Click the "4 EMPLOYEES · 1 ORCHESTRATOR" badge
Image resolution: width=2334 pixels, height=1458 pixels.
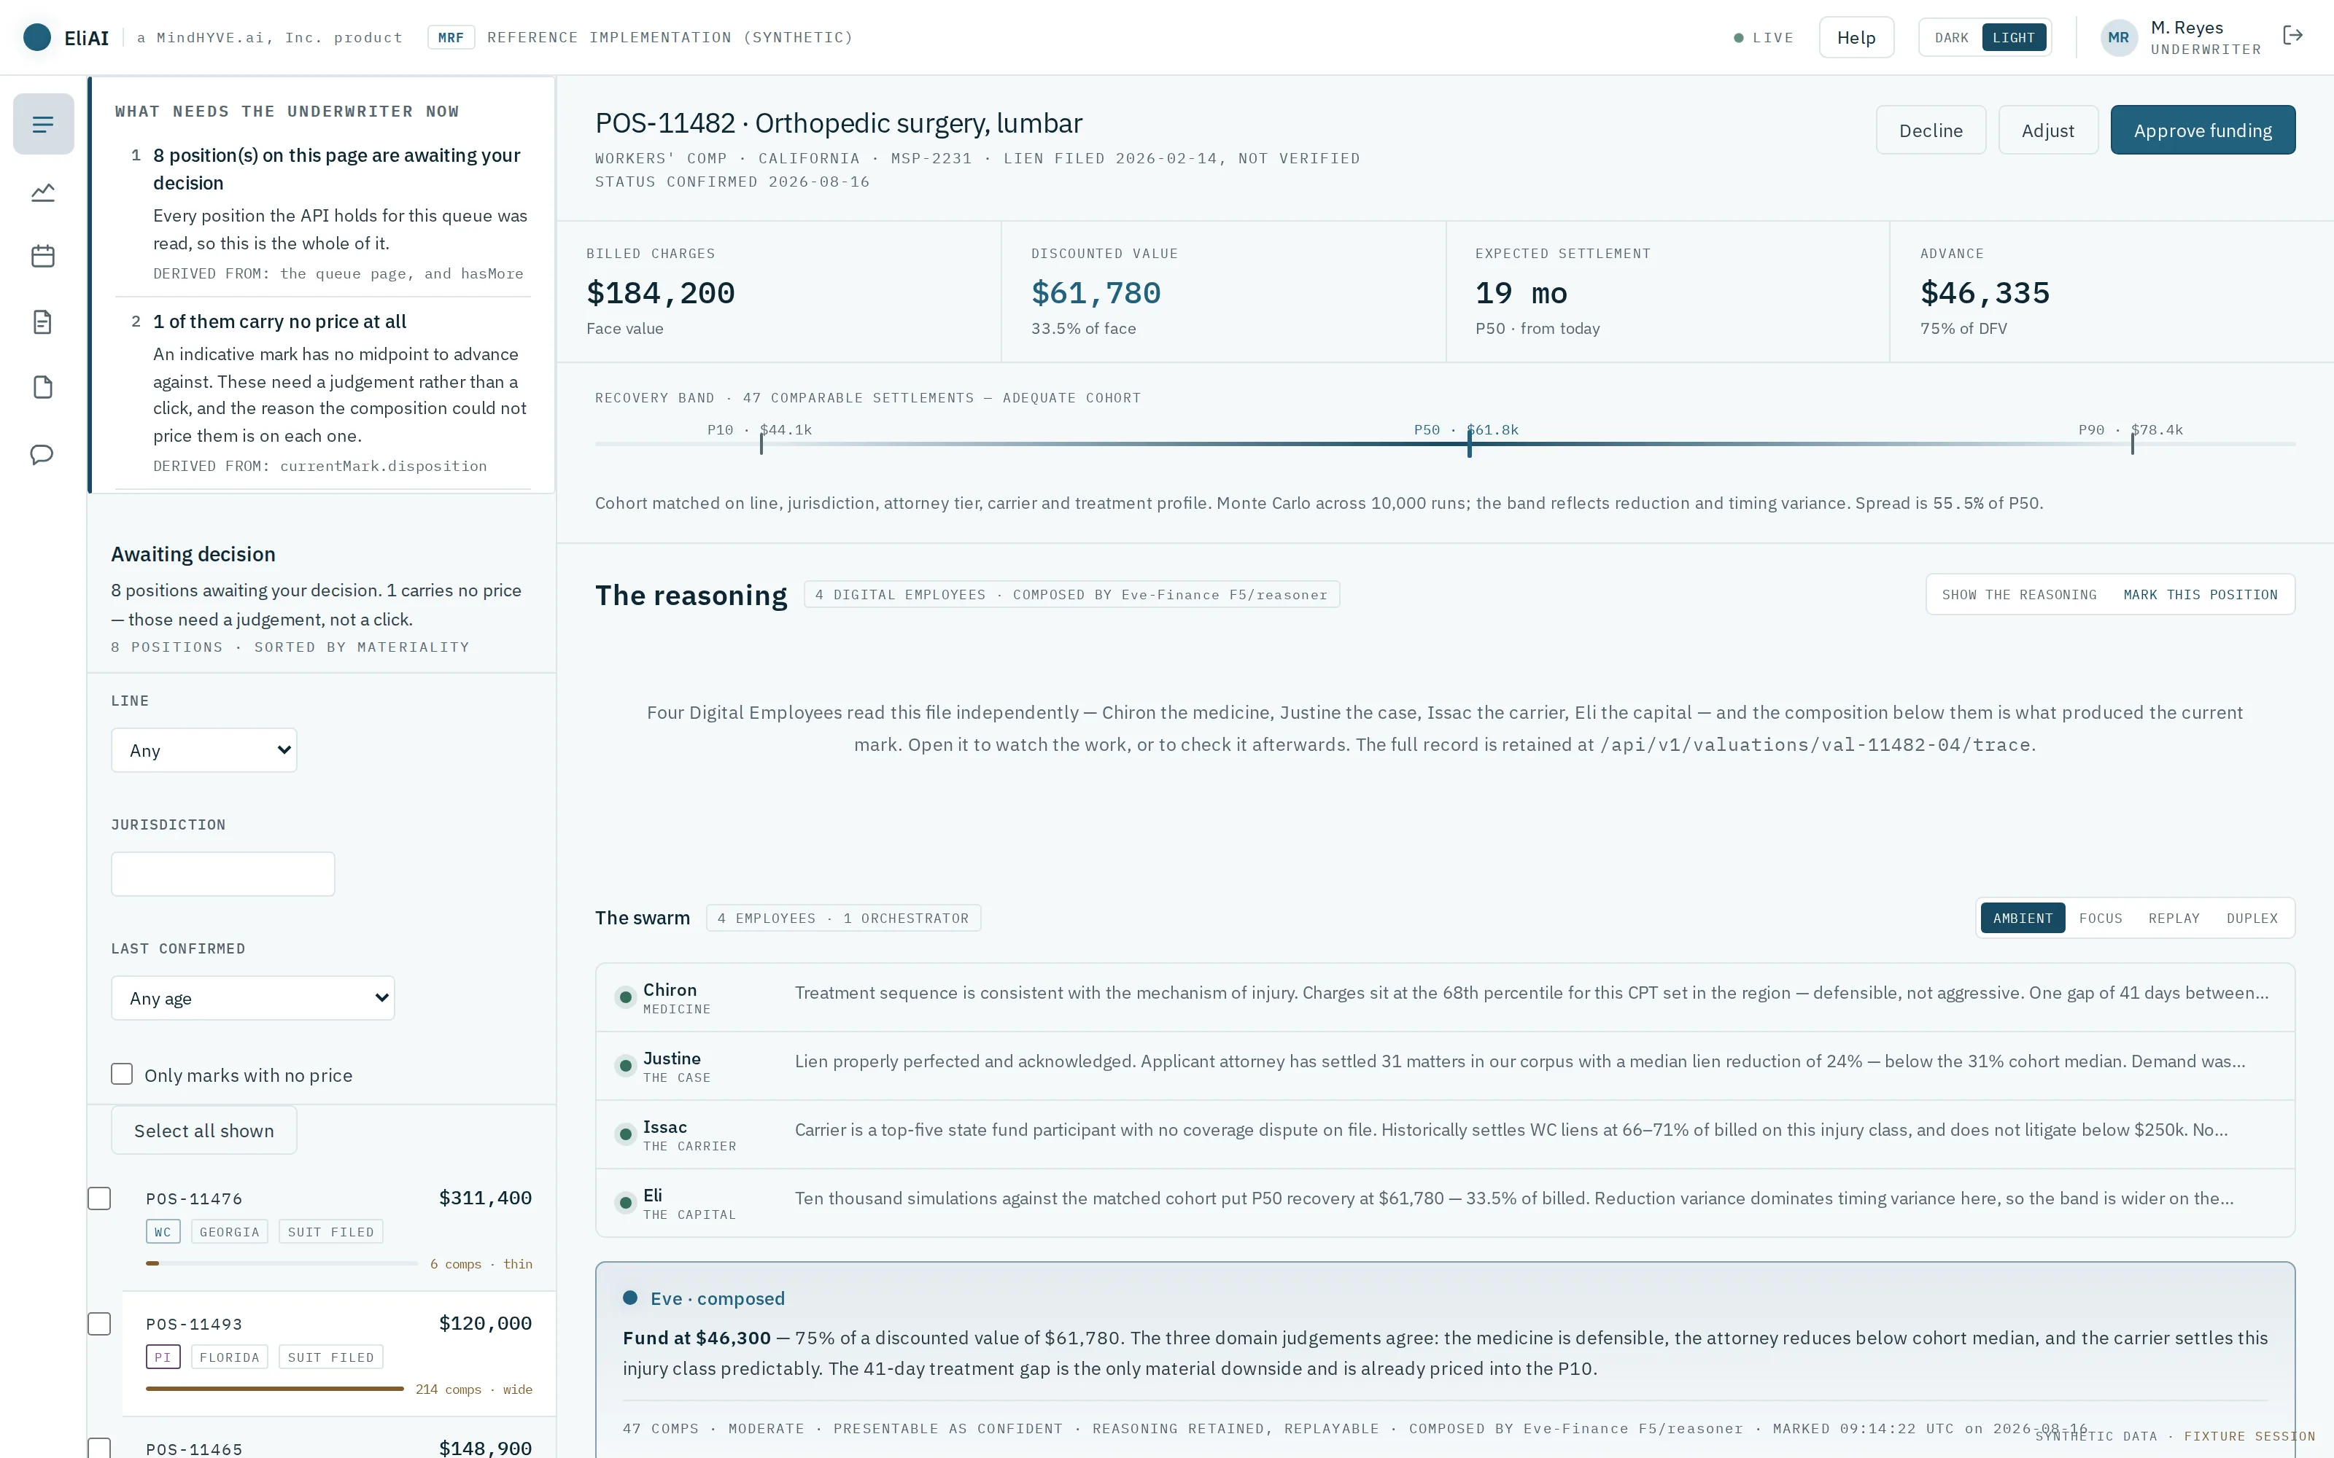click(843, 918)
